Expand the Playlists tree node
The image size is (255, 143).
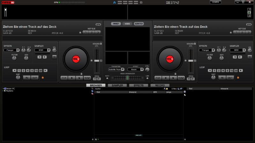tap(3, 91)
